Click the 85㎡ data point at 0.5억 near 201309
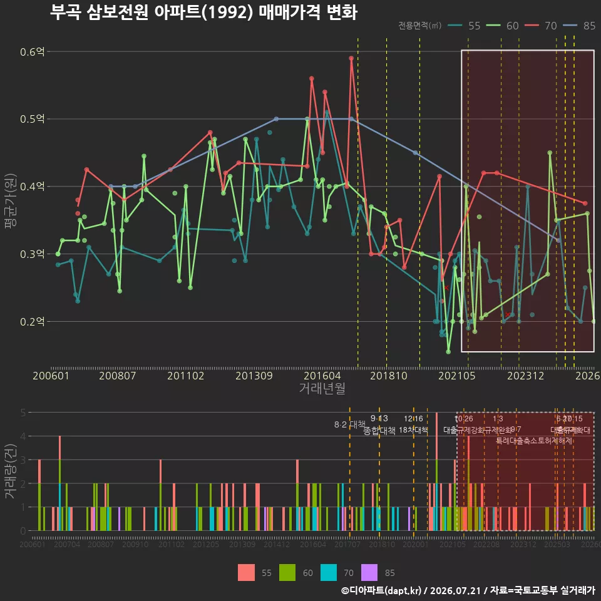The width and height of the screenshot is (601, 601). [276, 119]
